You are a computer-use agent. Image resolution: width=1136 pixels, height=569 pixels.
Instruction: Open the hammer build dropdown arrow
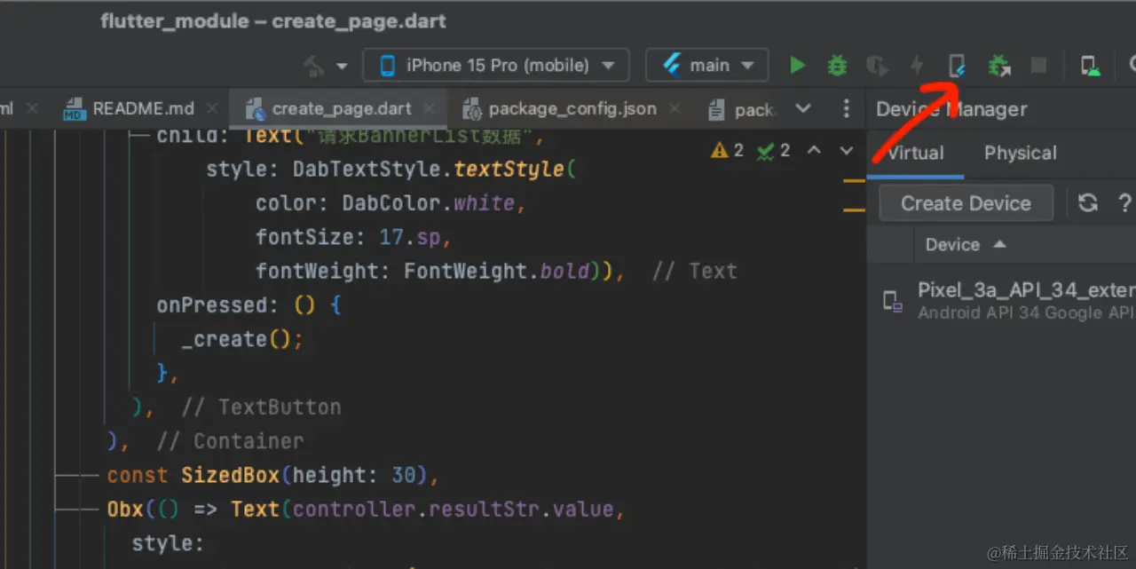point(342,66)
